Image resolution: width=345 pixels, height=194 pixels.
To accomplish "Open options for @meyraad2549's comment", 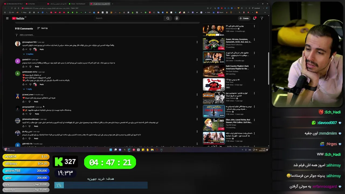I will (197, 107).
